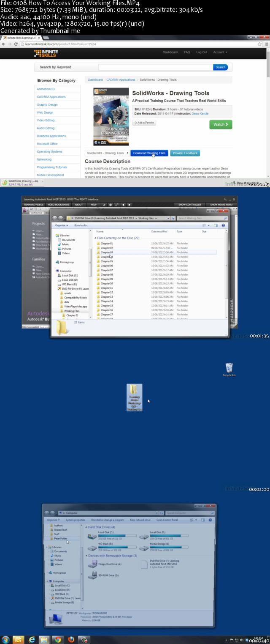Select Programming Tutorials category

pyautogui.click(x=52, y=167)
